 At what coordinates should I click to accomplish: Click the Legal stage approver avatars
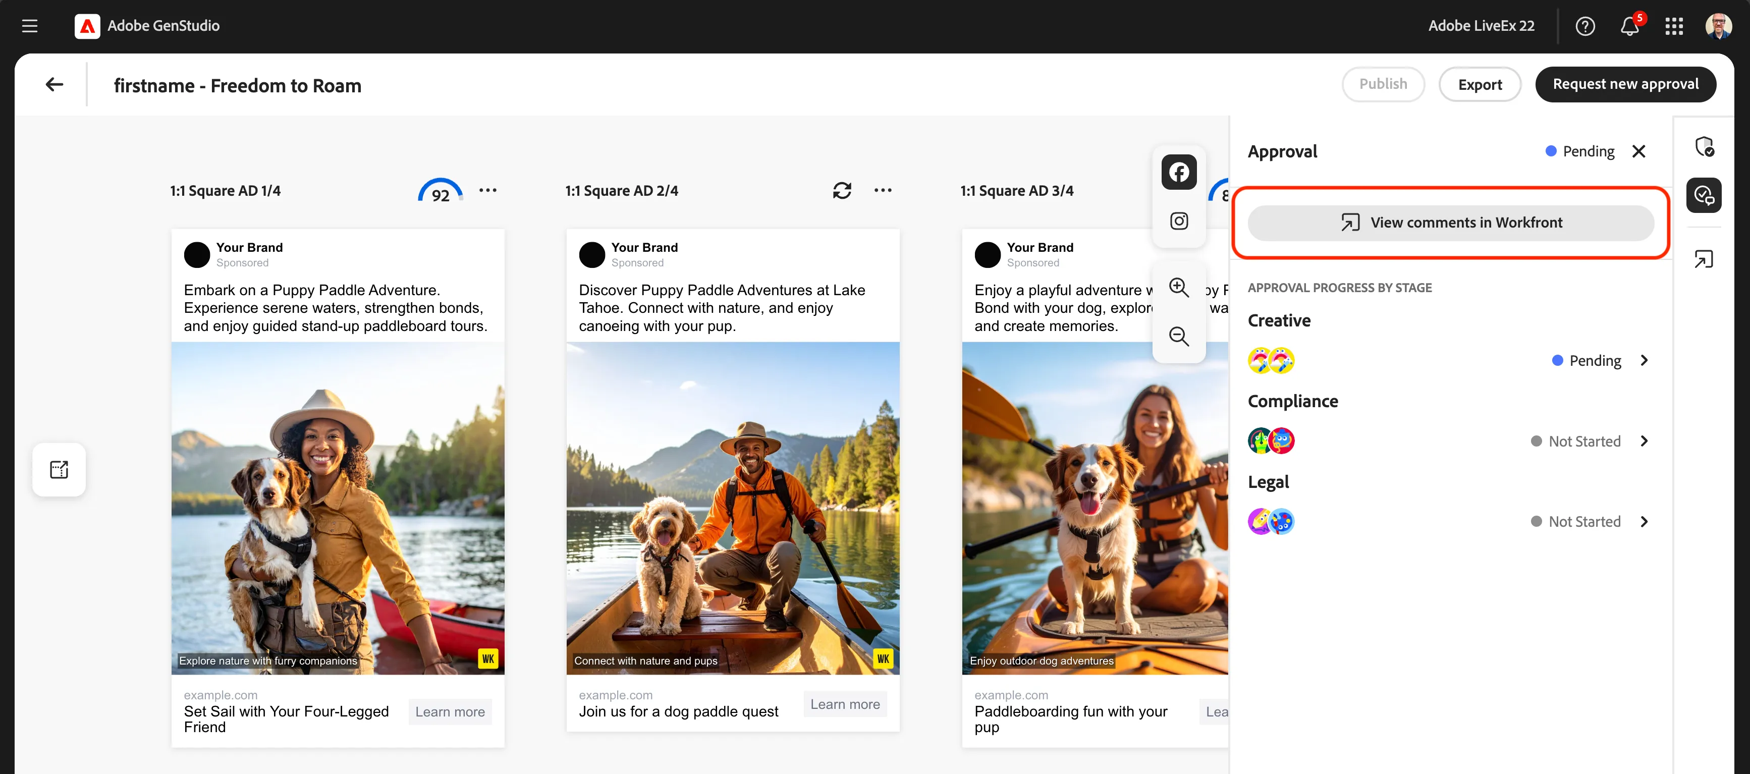point(1271,522)
